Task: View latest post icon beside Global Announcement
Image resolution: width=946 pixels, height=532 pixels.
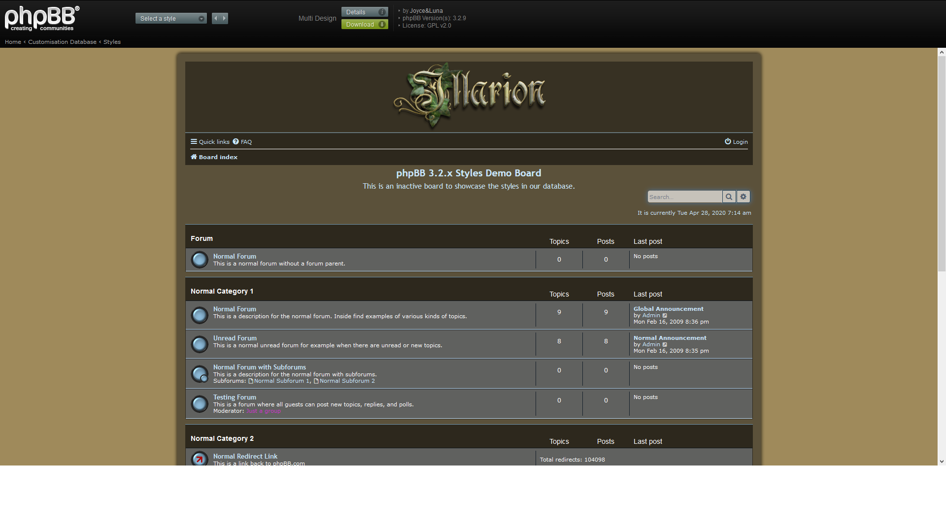Action: click(x=665, y=316)
